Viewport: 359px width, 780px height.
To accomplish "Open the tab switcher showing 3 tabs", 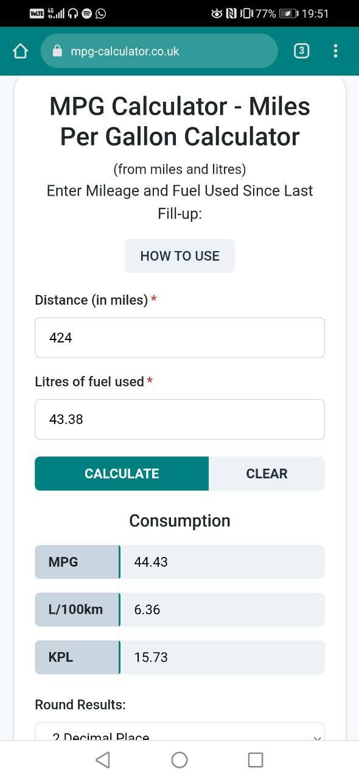I will (301, 51).
